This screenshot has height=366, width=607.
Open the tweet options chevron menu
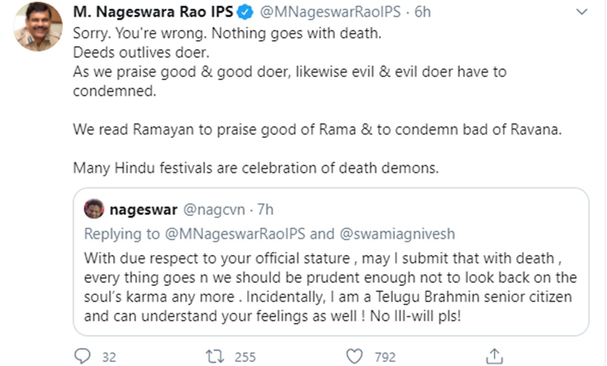[x=582, y=12]
